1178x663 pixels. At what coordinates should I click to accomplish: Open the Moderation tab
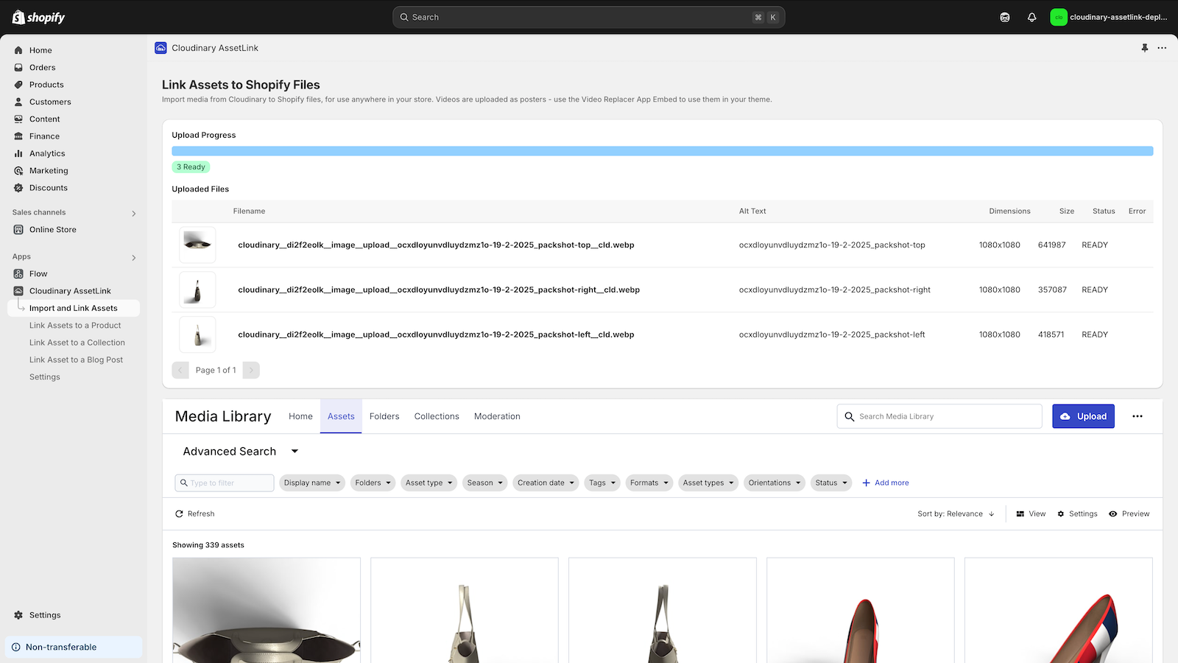click(497, 416)
